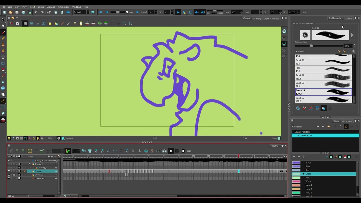Viewport: 361px width, 203px height.
Task: Toggle visibility of Drawing_1 layer
Action: pyautogui.click(x=9, y=164)
